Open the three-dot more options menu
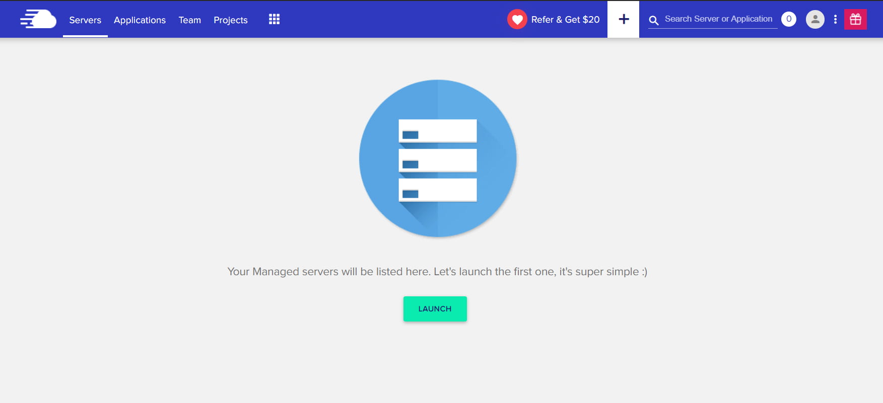The height and width of the screenshot is (403, 883). pos(835,19)
